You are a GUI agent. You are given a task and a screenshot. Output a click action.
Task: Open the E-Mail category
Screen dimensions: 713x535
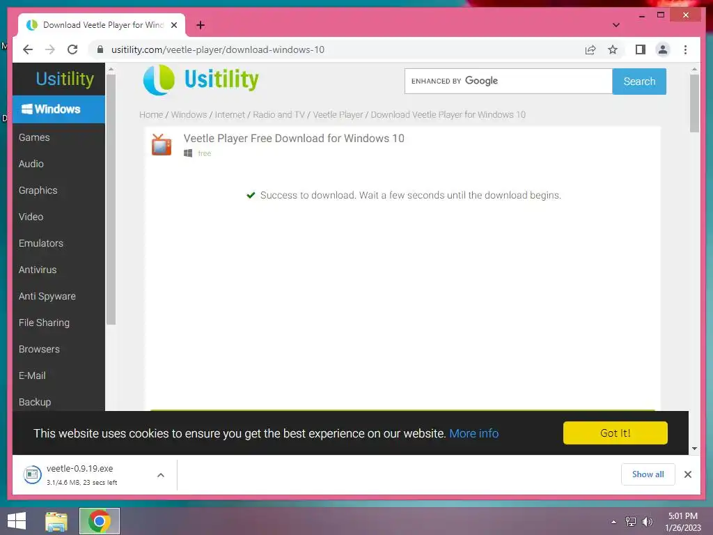pos(32,375)
